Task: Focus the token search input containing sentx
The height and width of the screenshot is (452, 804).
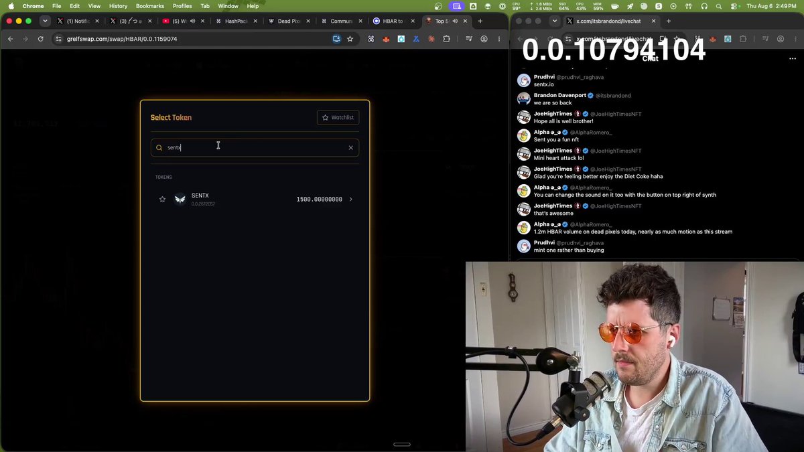Action: click(x=255, y=147)
